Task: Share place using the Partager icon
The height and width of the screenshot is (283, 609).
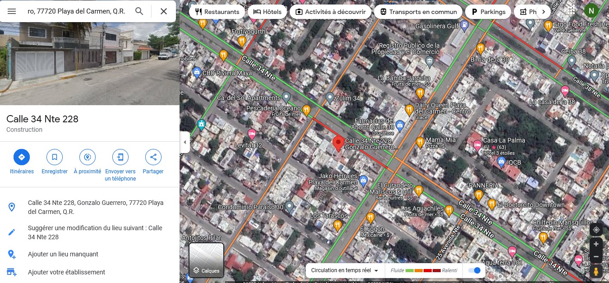Action: 153,157
